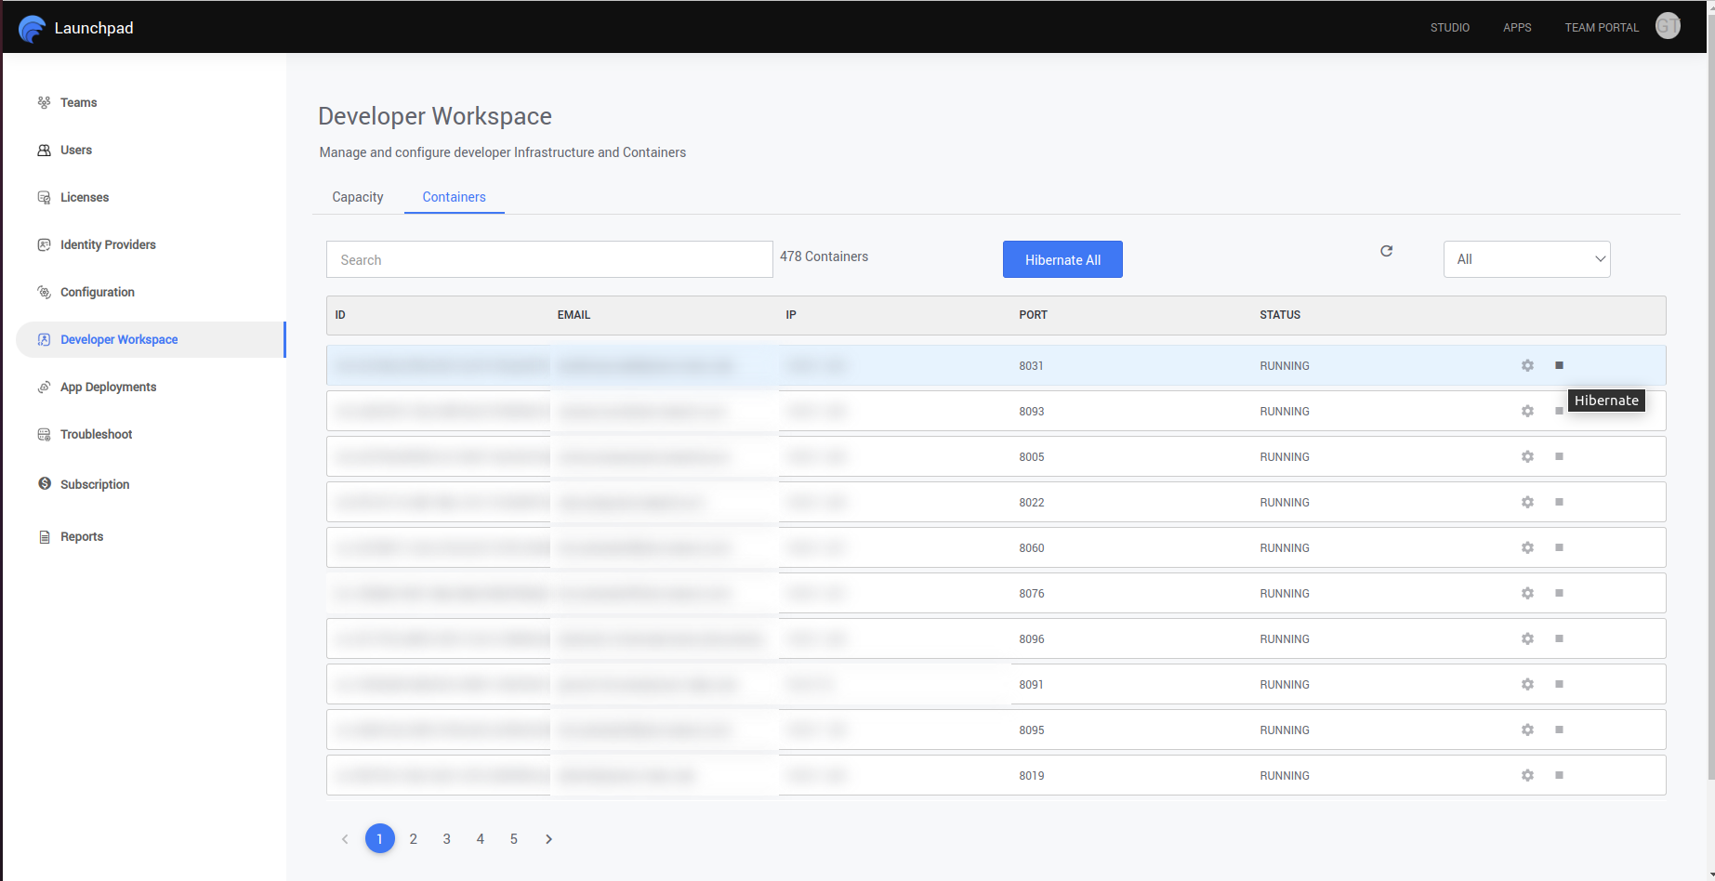Jump to page 3 of containers
Image resolution: width=1715 pixels, height=881 pixels.
(x=447, y=839)
